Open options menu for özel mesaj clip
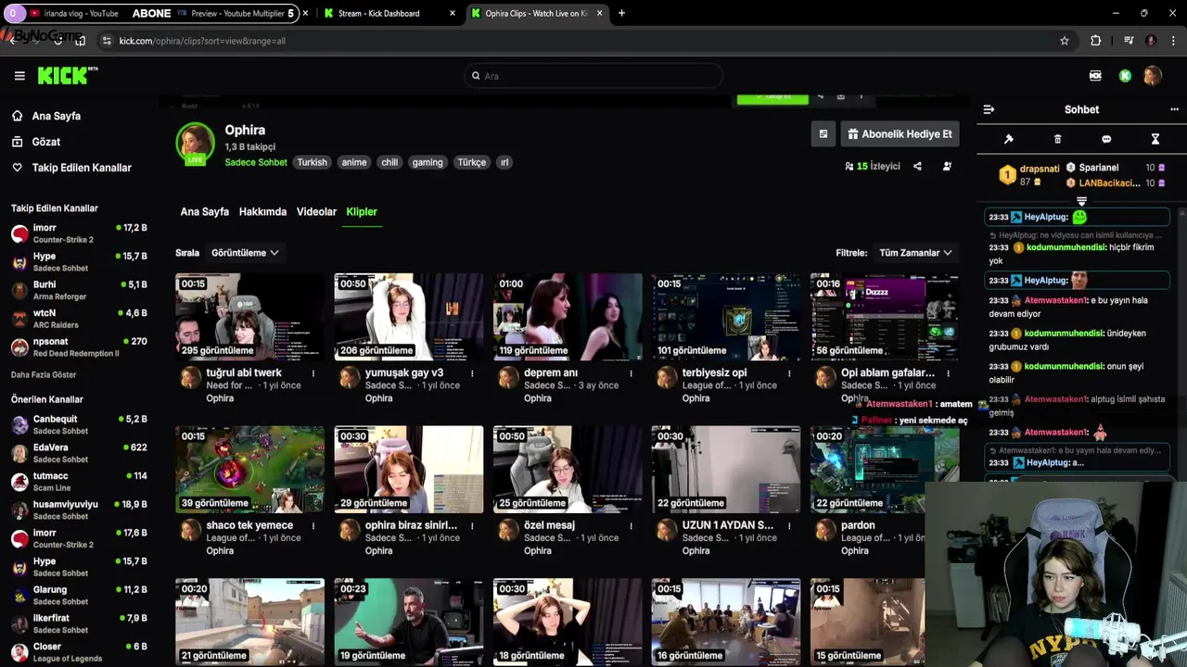The image size is (1187, 667). [x=631, y=525]
